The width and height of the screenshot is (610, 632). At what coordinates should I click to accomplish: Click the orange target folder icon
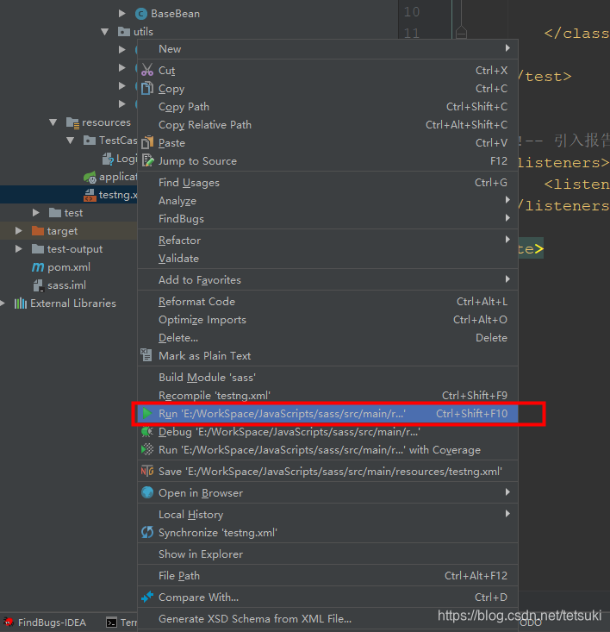tap(38, 230)
